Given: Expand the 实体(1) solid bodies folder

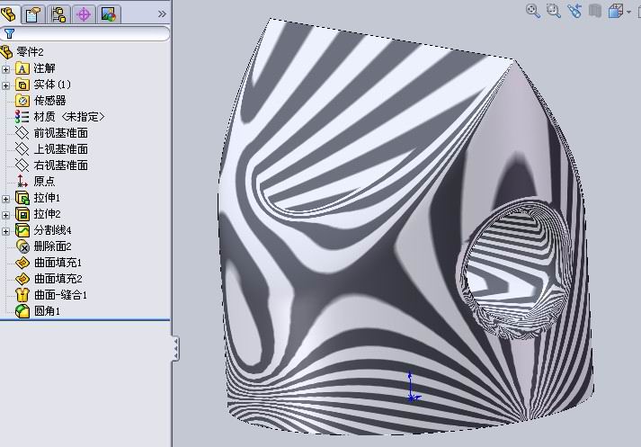Looking at the screenshot, I should 5,85.
